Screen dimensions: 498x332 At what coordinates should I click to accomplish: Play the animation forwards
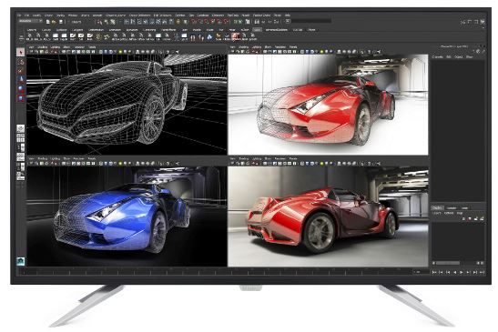[462, 272]
